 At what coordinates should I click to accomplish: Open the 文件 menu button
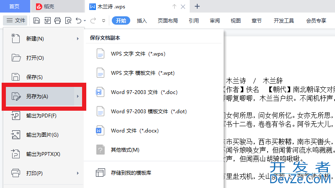(15, 20)
